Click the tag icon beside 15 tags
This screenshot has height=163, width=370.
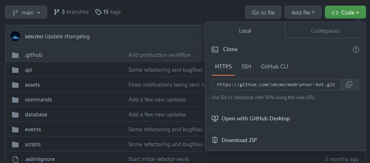coord(98,12)
